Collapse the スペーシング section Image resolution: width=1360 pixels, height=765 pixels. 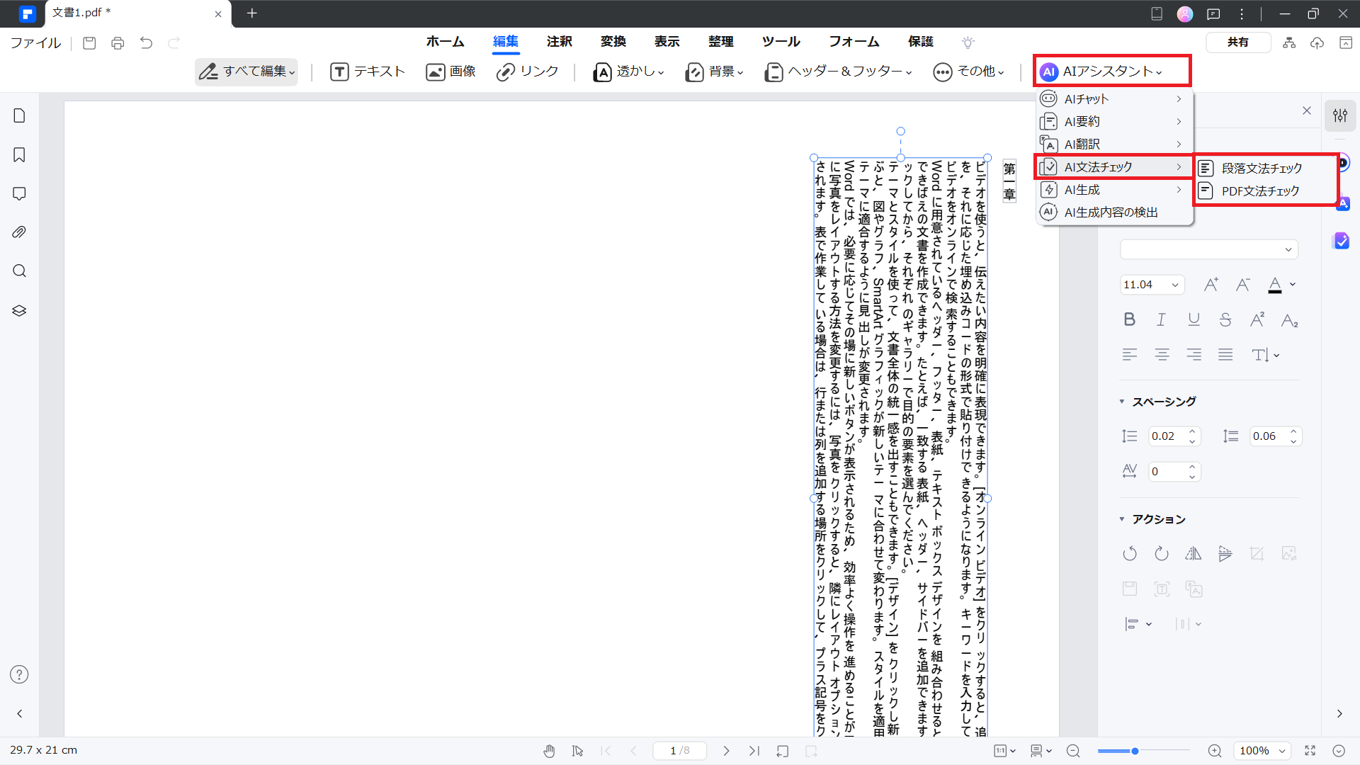(x=1122, y=402)
